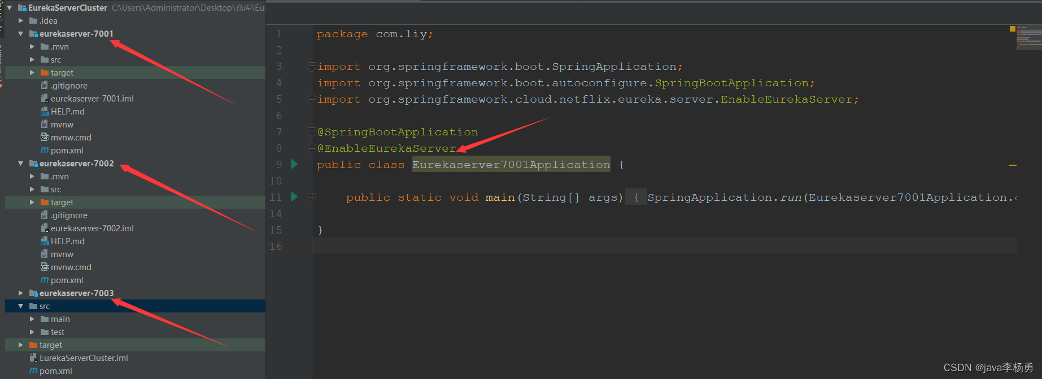This screenshot has height=379, width=1042.
Task: Click Maven icon of eurekaserver-7001 pom.xml
Action: 45,151
